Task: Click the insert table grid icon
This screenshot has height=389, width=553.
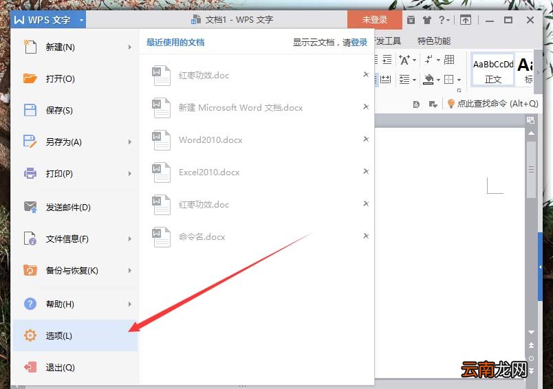Action: click(x=449, y=60)
